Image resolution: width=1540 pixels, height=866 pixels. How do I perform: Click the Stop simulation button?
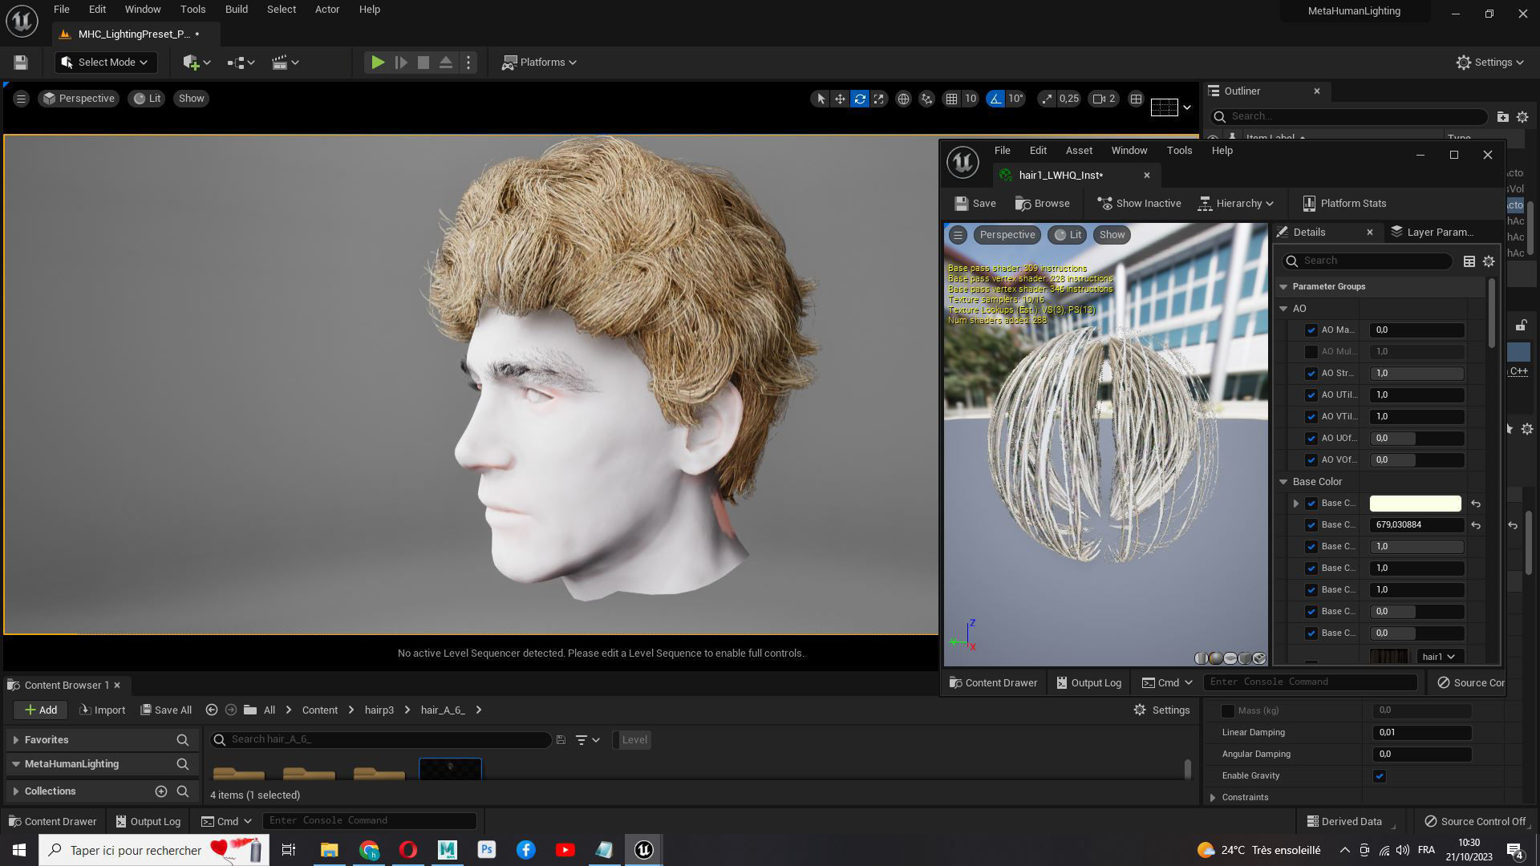pos(423,63)
